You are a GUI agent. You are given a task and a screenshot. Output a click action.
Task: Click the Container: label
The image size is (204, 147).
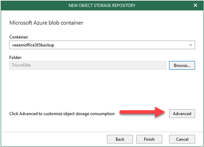[19, 37]
